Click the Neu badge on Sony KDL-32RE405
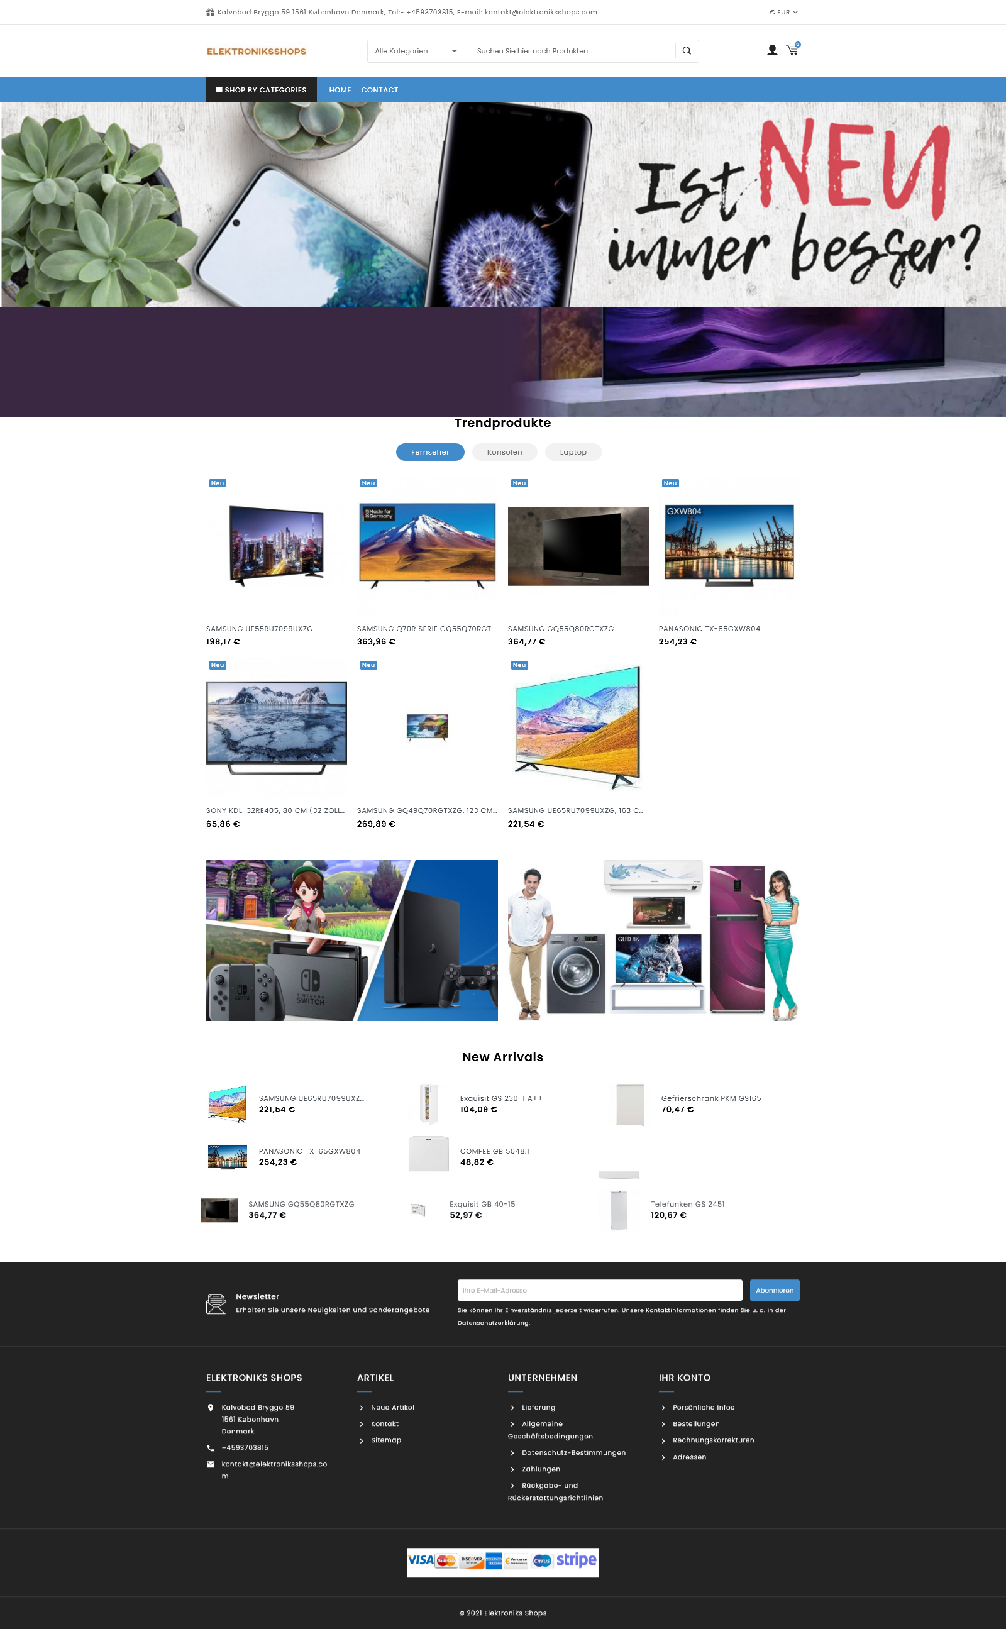Image resolution: width=1006 pixels, height=1629 pixels. tap(218, 665)
